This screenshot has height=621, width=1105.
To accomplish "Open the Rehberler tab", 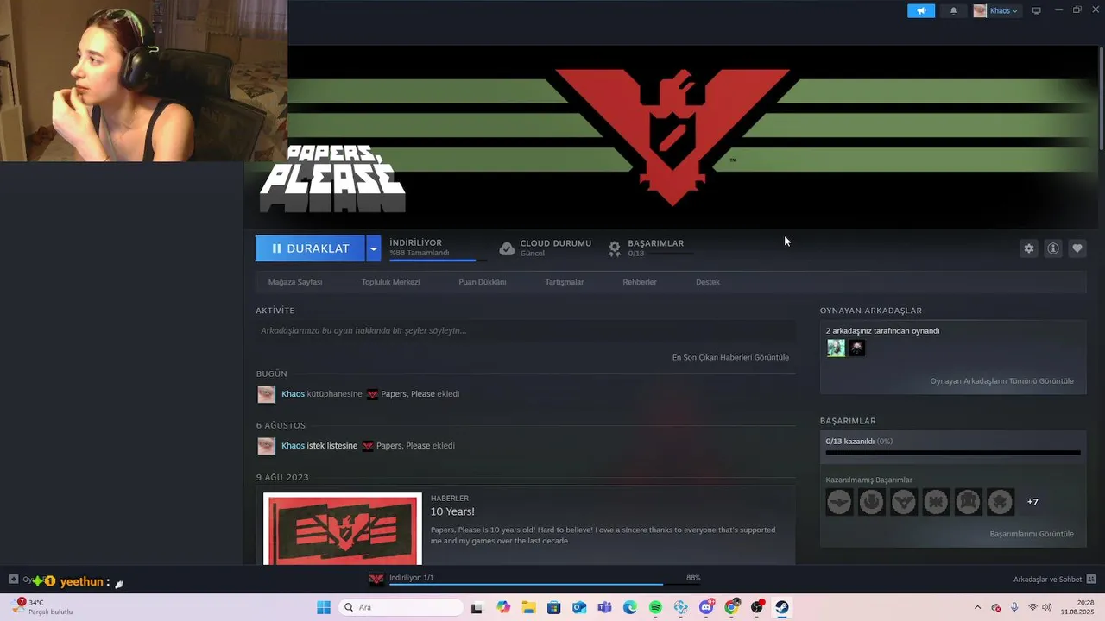I will click(x=640, y=282).
